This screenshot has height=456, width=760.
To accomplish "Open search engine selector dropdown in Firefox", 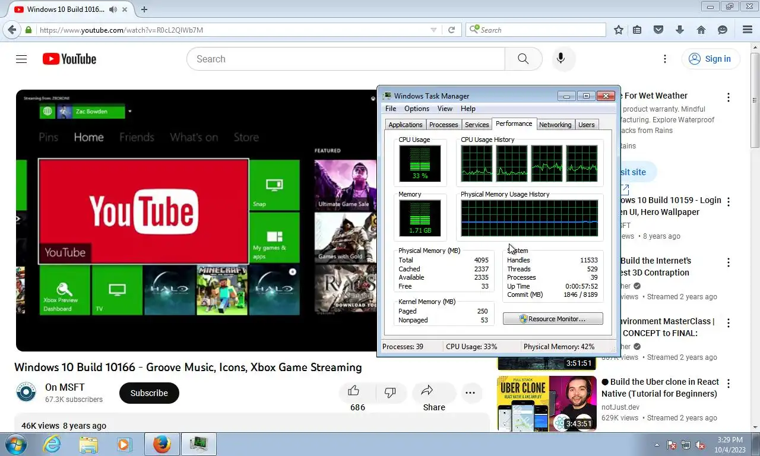I will coord(474,30).
